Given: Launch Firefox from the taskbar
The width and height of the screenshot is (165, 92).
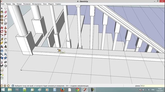Looking at the screenshot, I should tap(62, 90).
